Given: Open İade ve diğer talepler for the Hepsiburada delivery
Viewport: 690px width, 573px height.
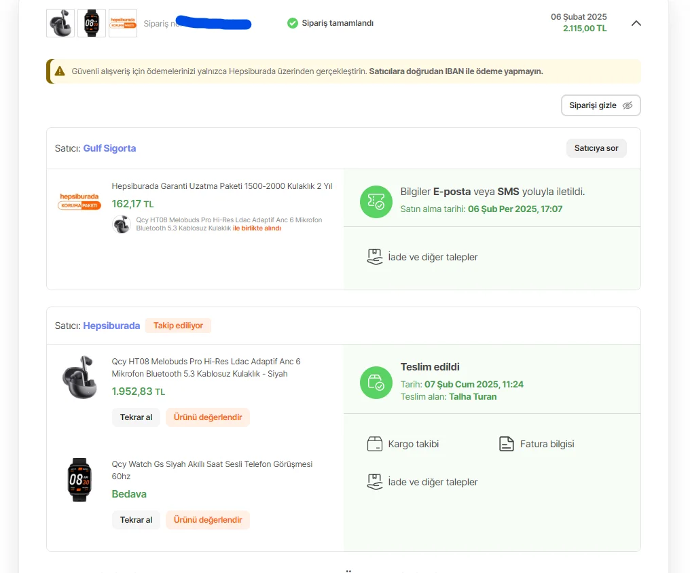Looking at the screenshot, I should point(422,482).
